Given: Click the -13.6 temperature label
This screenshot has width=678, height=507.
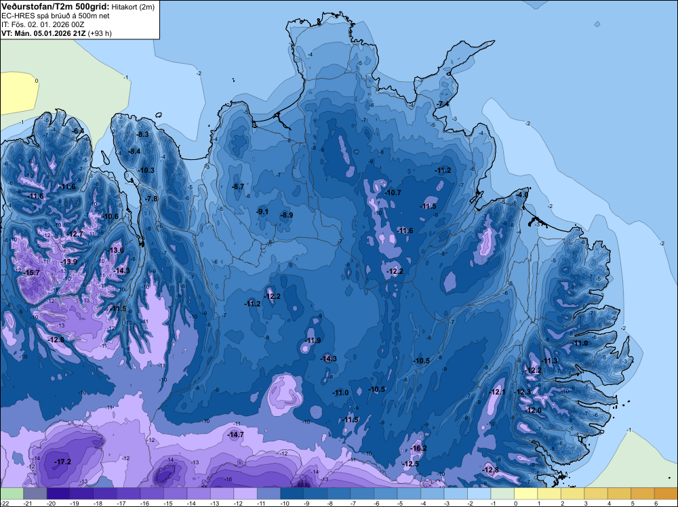Looking at the screenshot, I should coord(115,250).
